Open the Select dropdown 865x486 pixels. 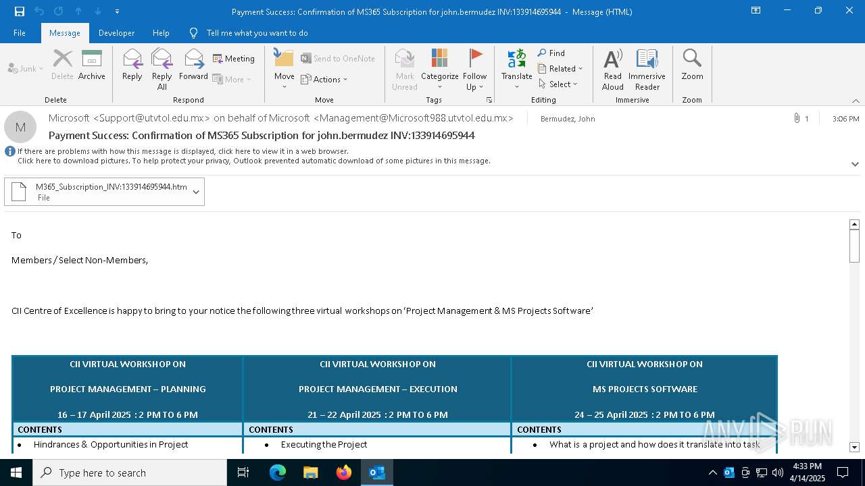point(558,84)
